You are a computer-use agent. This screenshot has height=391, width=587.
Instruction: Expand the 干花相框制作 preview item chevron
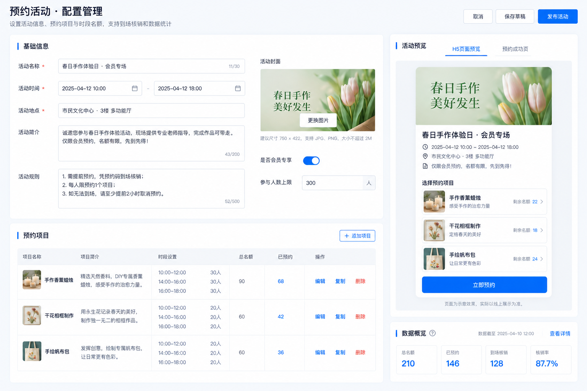(x=542, y=230)
